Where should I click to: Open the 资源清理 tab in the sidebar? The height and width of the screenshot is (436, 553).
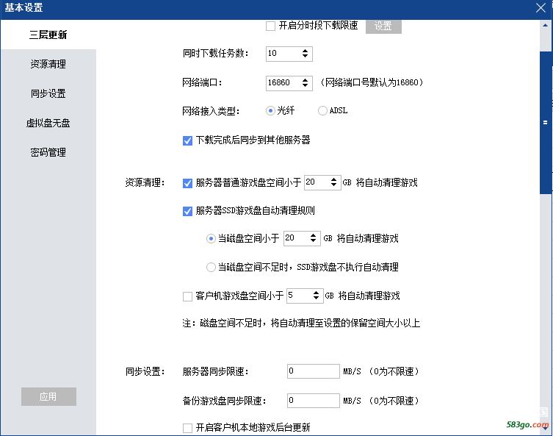point(48,64)
